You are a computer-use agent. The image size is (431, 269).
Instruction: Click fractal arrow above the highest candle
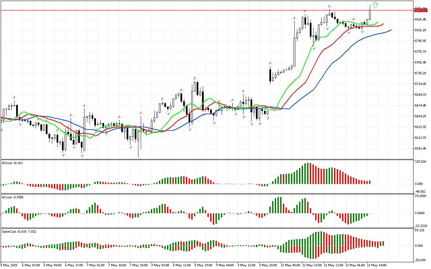click(330, 6)
